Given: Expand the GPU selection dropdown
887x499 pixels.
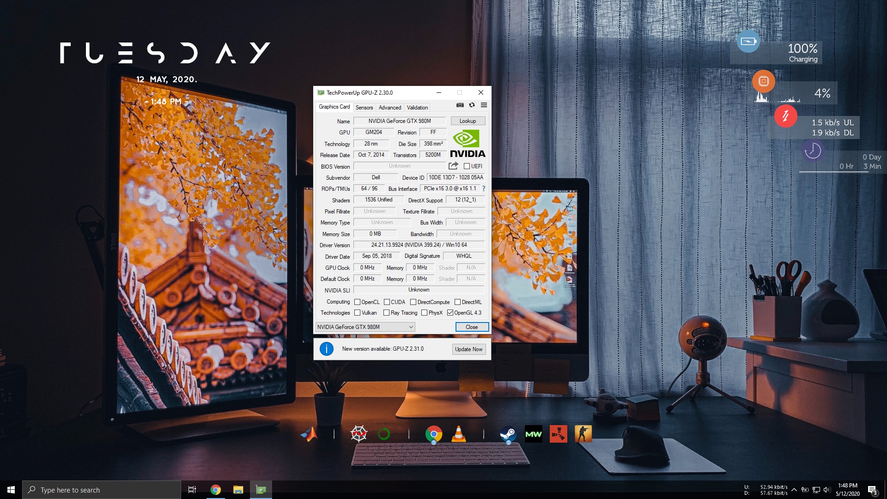Looking at the screenshot, I should coord(365,327).
